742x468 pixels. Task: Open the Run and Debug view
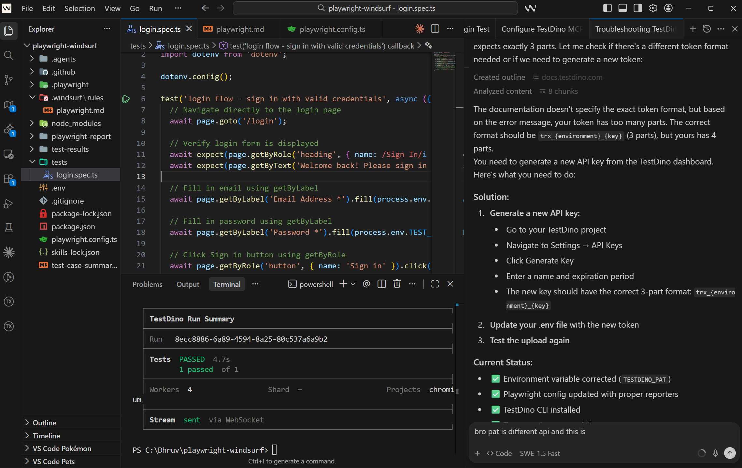tap(9, 204)
